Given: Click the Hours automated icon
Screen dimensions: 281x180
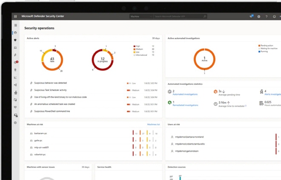Looking at the screenshot, I should point(261,103).
